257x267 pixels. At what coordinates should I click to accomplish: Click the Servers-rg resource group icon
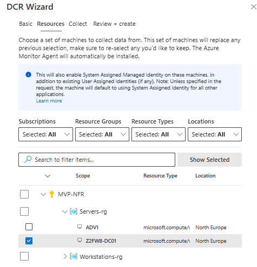[x=74, y=211]
